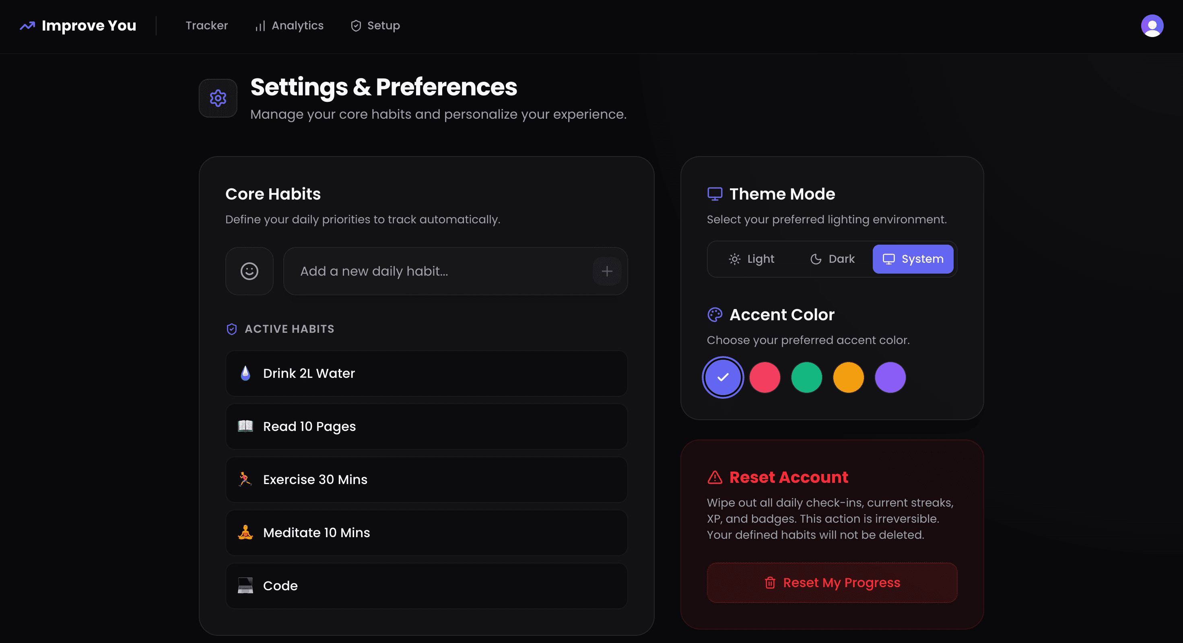1183x643 pixels.
Task: Go to the Analytics tab
Action: tap(289, 26)
